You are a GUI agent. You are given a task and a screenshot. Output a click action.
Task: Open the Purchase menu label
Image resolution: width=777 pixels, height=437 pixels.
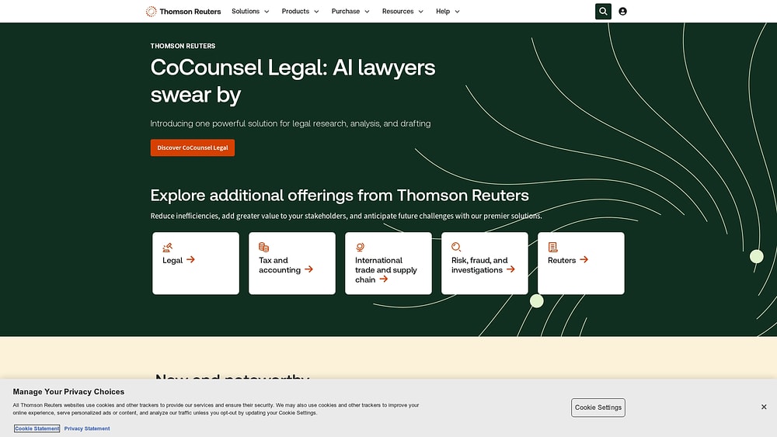click(x=346, y=11)
